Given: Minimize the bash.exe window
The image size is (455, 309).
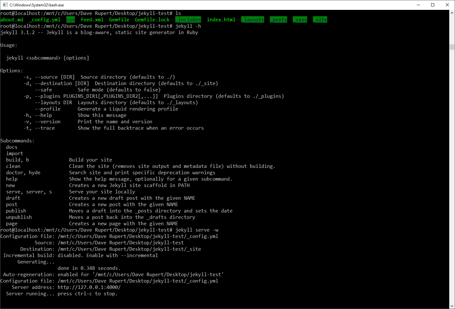Looking at the screenshot, I should [418, 5].
